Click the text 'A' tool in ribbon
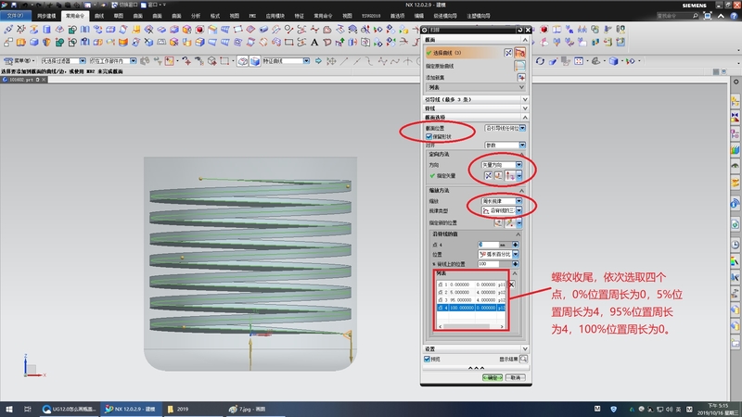The image size is (742, 417). coord(315,41)
